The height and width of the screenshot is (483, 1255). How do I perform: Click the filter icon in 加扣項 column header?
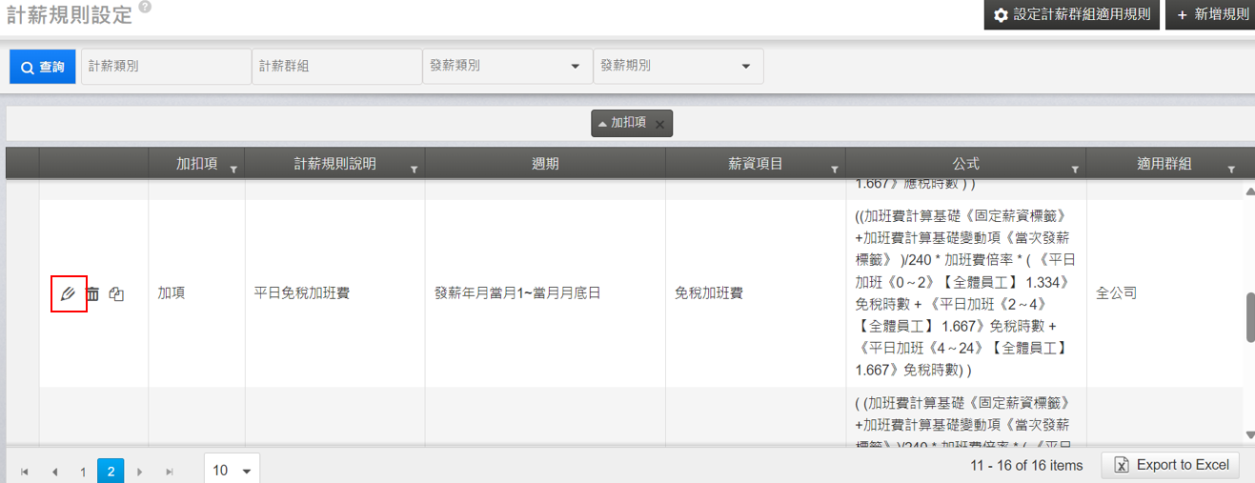click(x=233, y=169)
